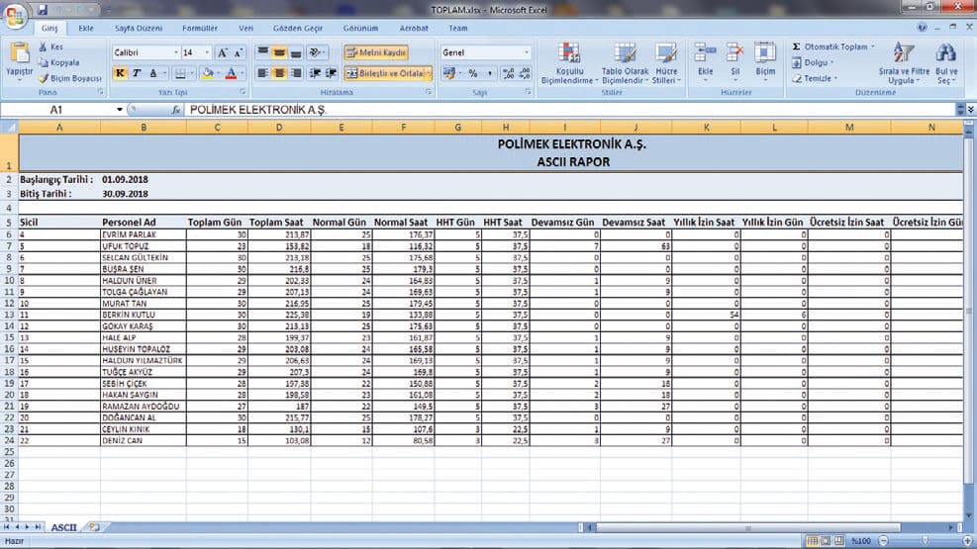
Task: Toggle italic T formatting
Action: click(x=137, y=73)
